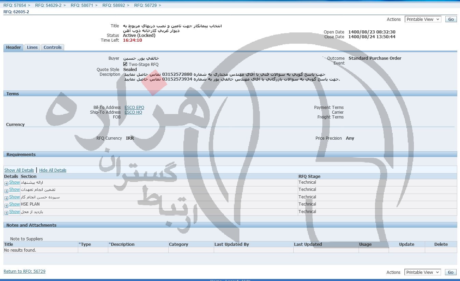Switch to the Controls tab
This screenshot has width=460, height=281.
[x=53, y=47]
